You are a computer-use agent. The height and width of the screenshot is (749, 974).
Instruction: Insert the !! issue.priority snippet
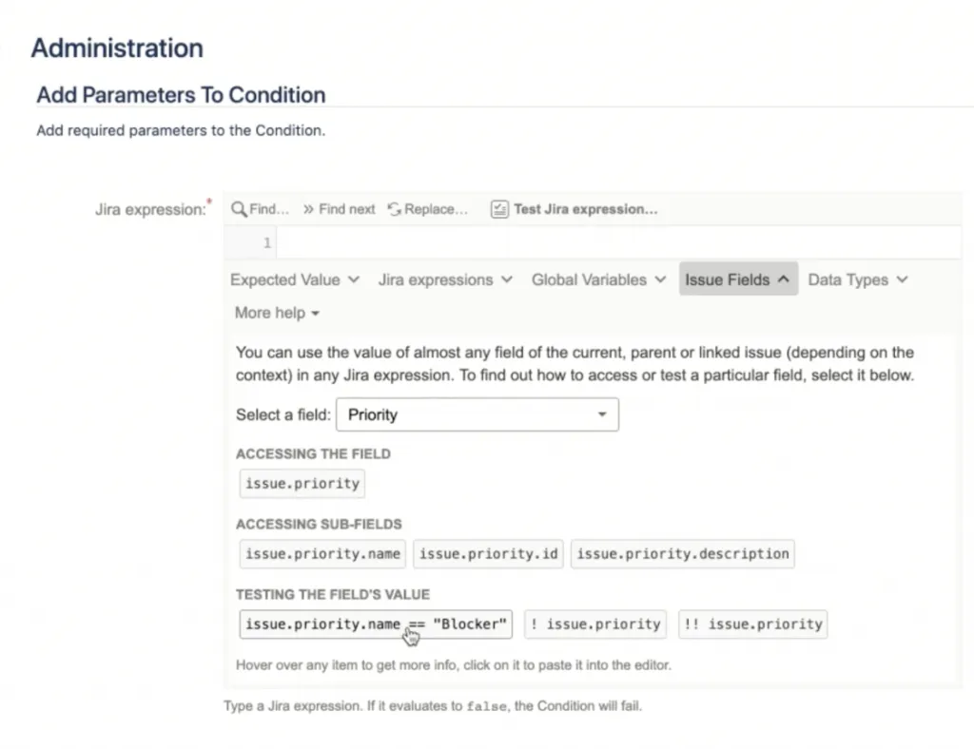click(753, 624)
